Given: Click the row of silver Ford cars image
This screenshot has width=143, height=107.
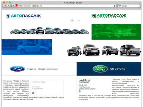Looking at the screenshot, I should pyautogui.click(x=49, y=31).
